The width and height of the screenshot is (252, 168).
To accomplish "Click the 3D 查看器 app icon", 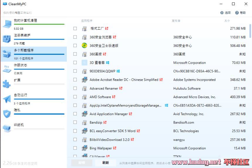I will pos(84,62).
